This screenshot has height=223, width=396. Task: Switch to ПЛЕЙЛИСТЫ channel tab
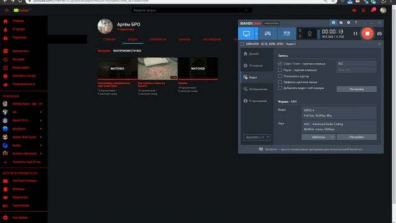(158, 40)
